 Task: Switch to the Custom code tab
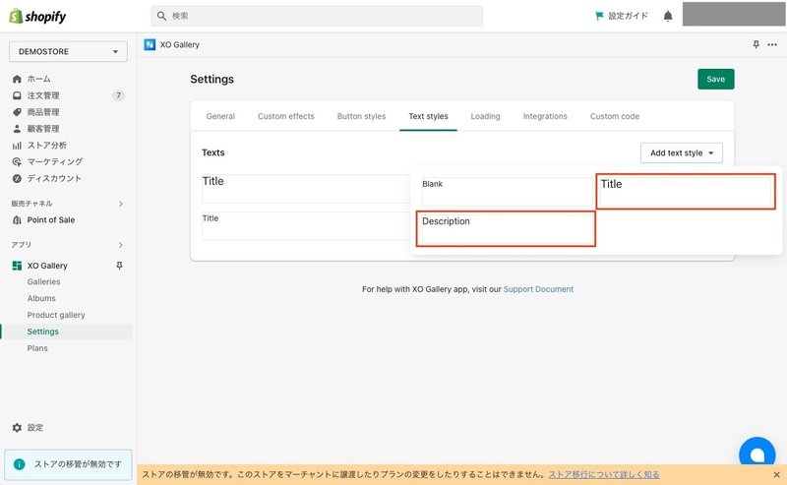pyautogui.click(x=615, y=116)
